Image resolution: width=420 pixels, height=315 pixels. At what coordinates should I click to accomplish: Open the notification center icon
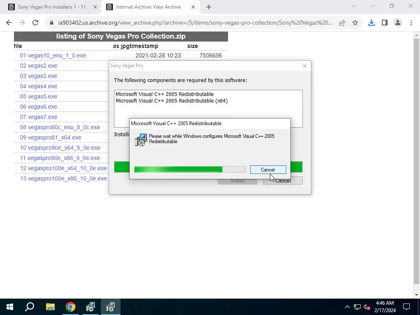tap(406, 307)
